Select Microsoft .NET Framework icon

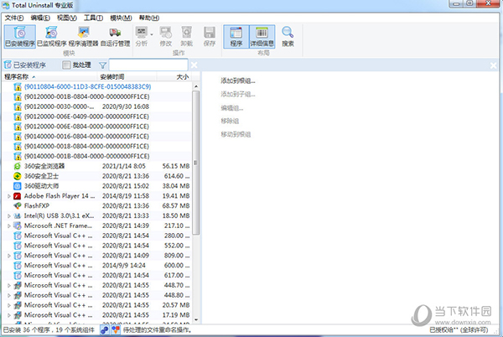pos(18,226)
